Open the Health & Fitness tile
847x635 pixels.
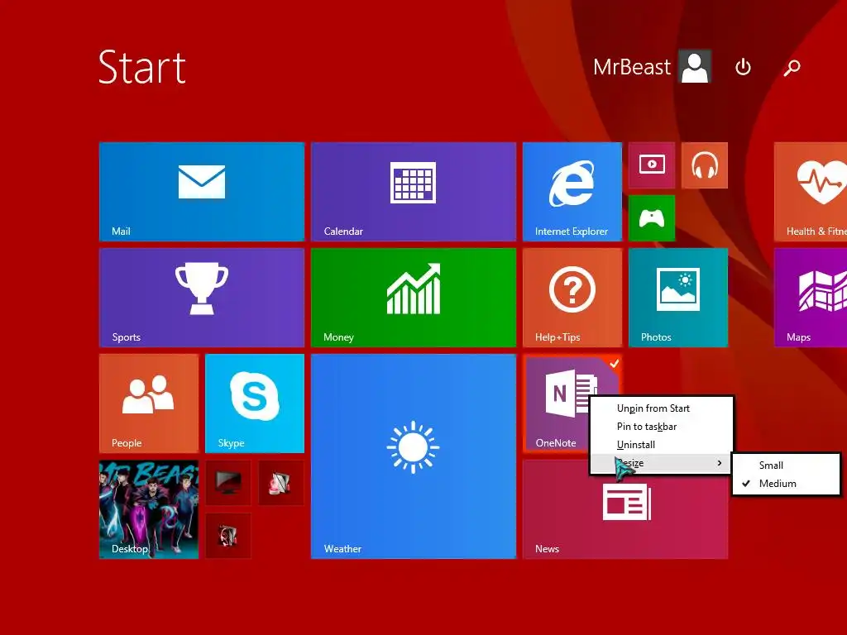click(811, 192)
